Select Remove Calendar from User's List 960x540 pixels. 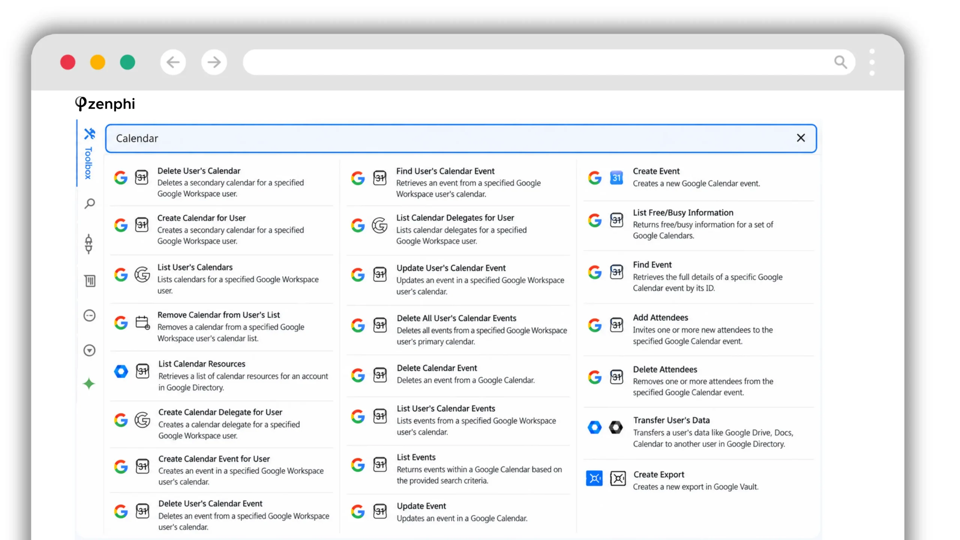click(x=221, y=327)
